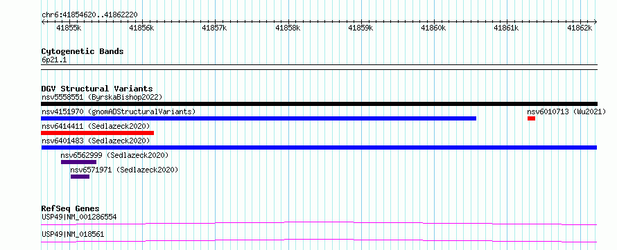Click the blue nsv6401483 variant bar

[319, 148]
